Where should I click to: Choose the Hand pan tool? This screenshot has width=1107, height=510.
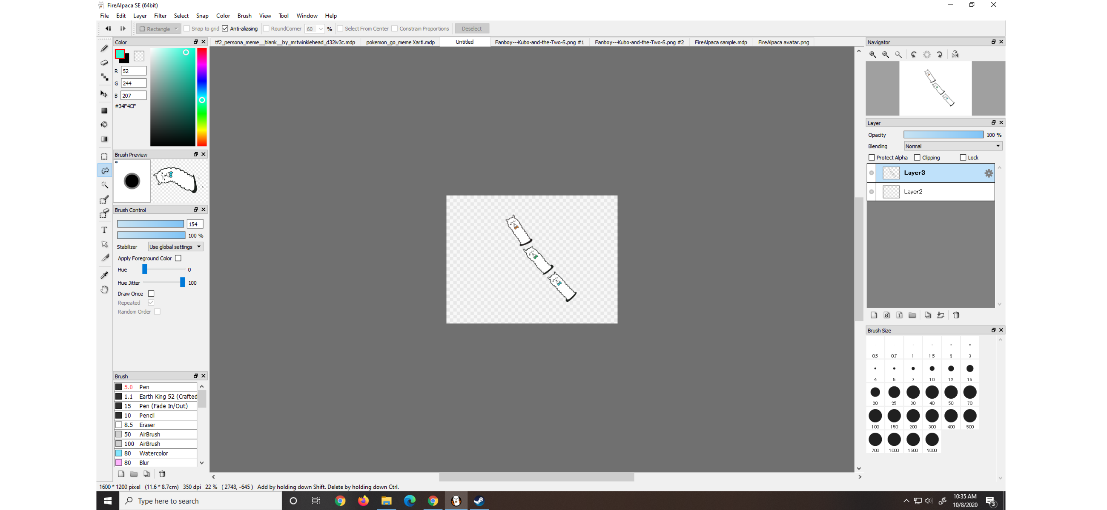click(104, 289)
